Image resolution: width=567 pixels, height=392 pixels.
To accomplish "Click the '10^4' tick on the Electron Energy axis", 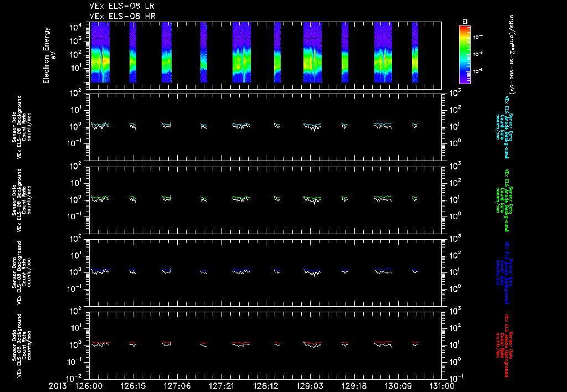I will coord(75,28).
